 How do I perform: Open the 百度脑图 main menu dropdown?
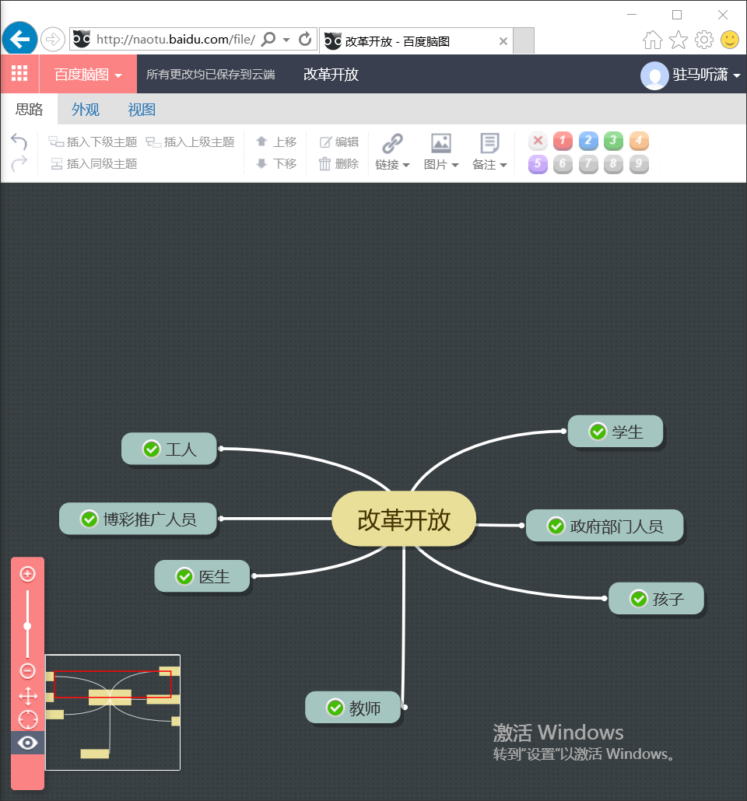click(x=88, y=75)
